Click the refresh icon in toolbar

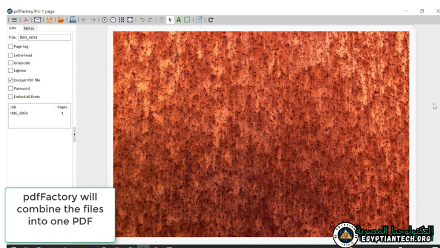[210, 20]
